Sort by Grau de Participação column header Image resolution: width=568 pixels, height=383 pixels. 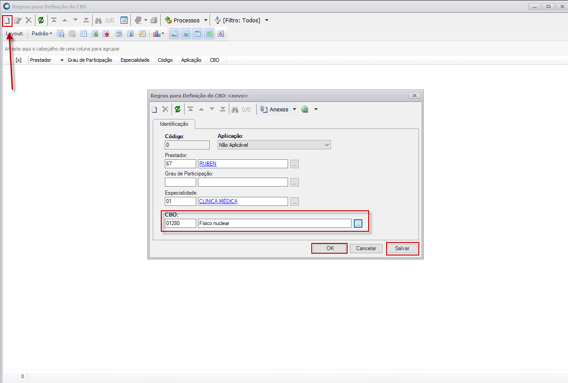(x=90, y=60)
